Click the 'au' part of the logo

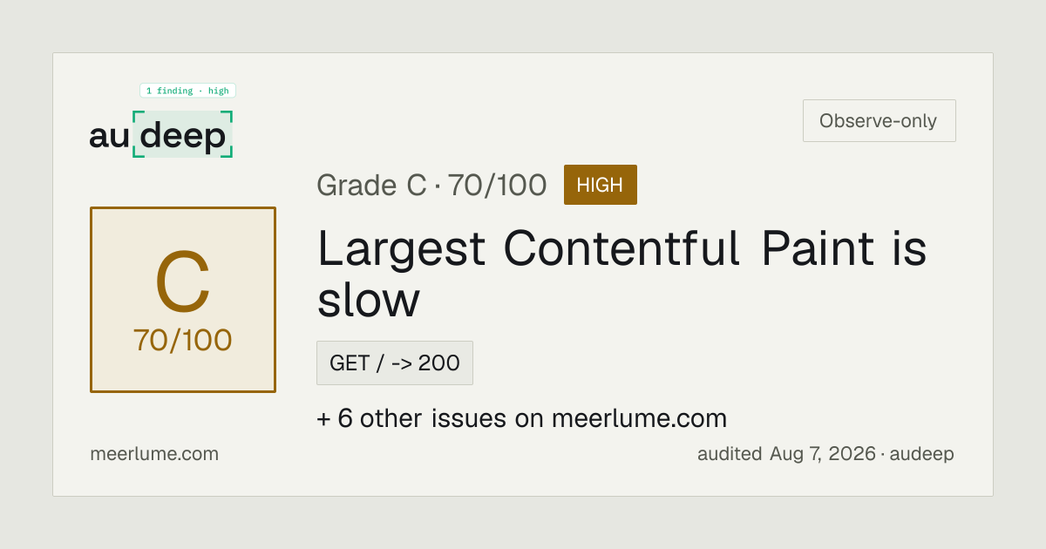point(109,137)
